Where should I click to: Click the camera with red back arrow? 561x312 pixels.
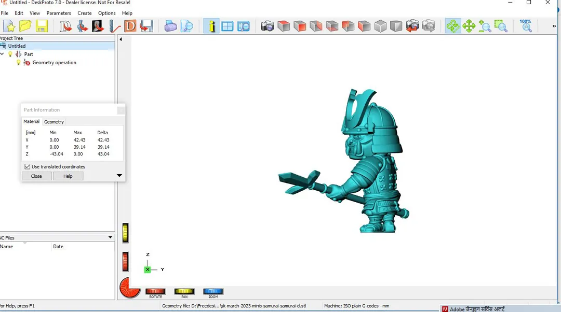click(412, 26)
